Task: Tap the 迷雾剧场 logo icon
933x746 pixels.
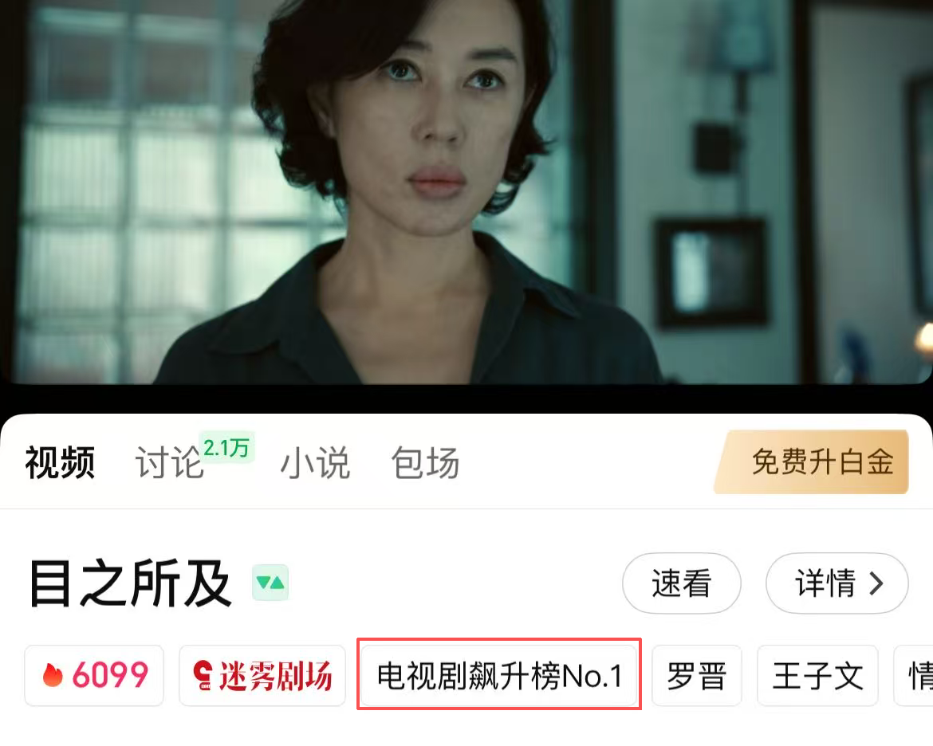Action: click(203, 676)
